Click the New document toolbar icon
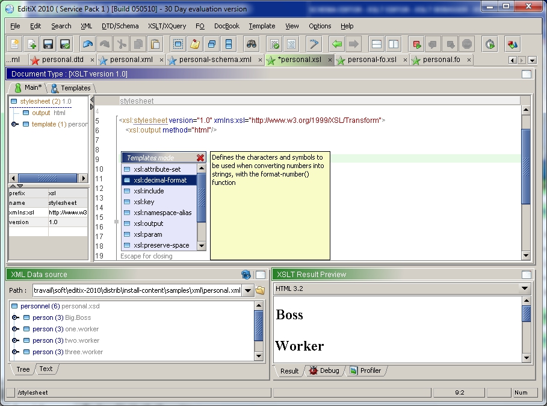 [14, 44]
